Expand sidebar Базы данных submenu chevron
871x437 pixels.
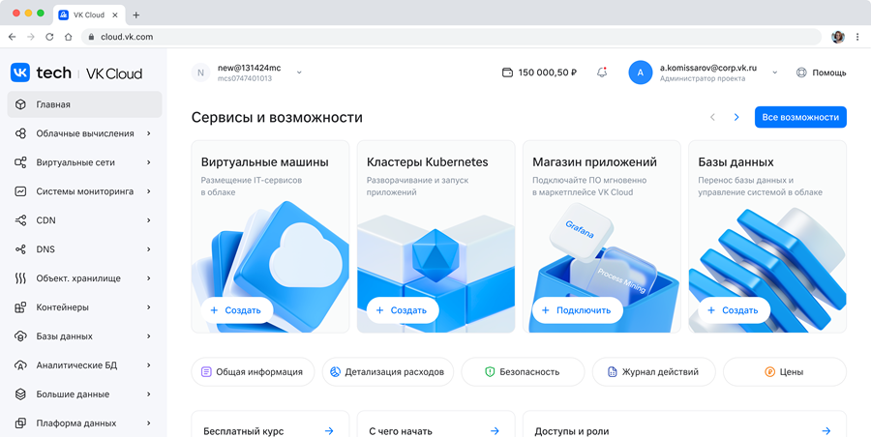[149, 336]
